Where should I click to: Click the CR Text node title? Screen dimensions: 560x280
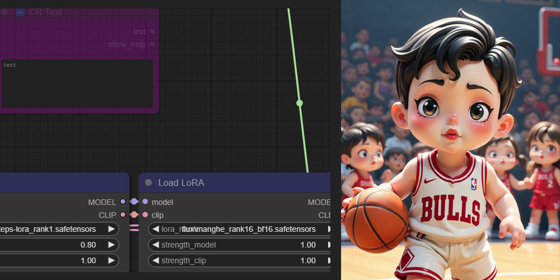pos(45,12)
